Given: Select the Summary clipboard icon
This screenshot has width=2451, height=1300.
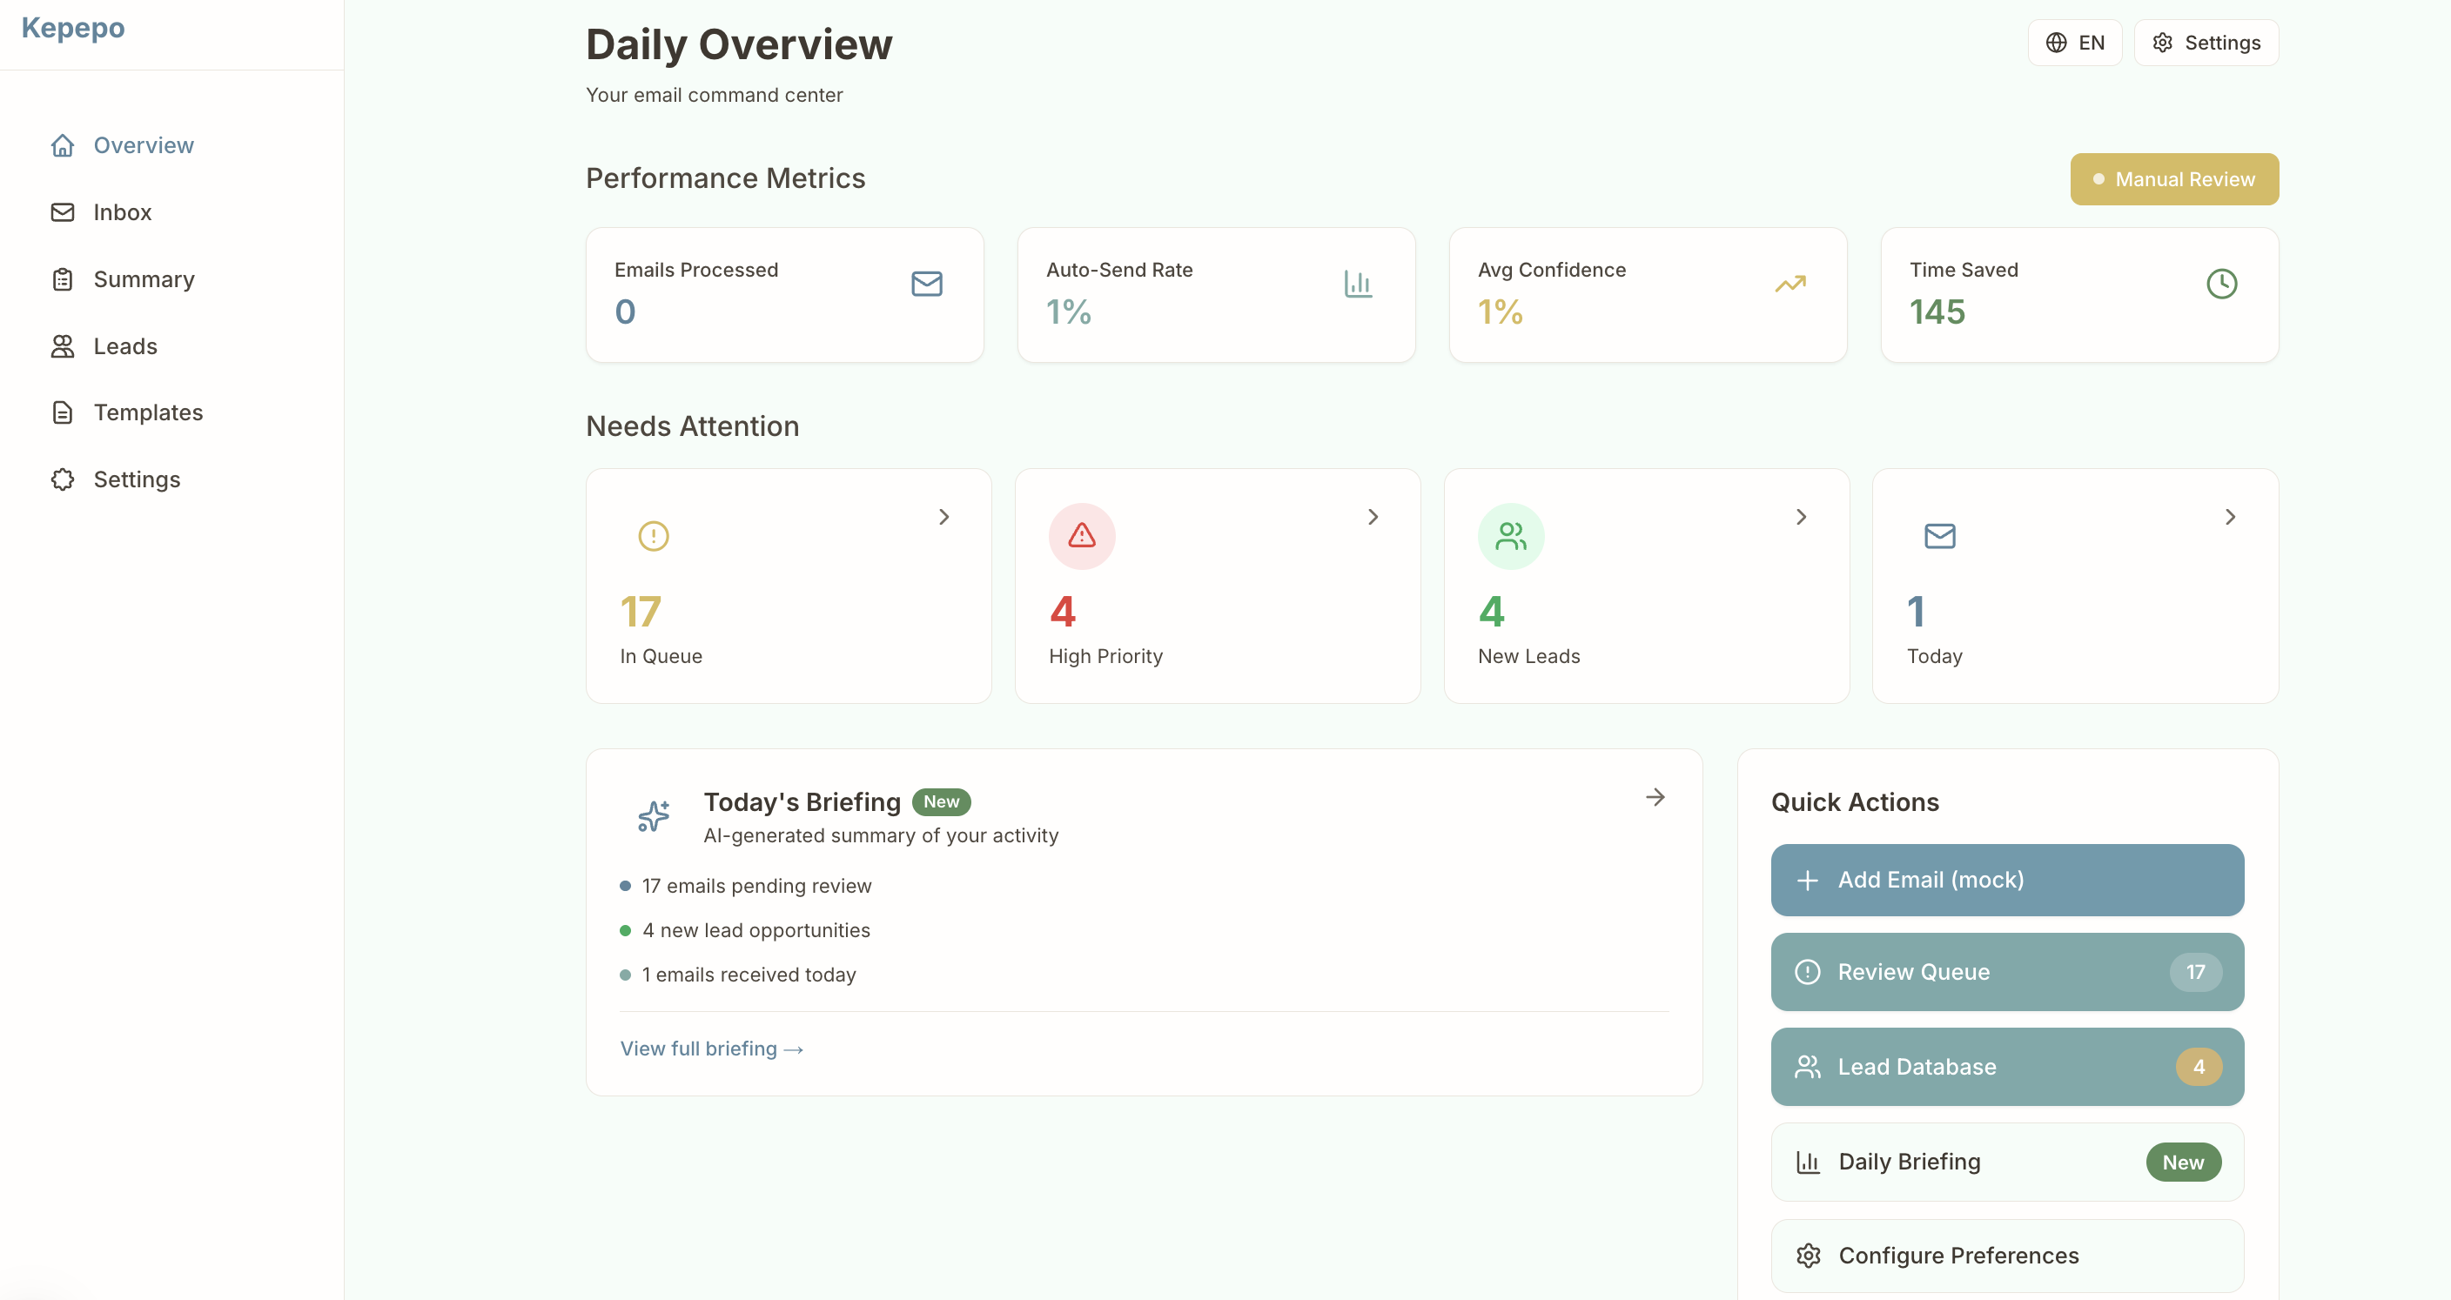Looking at the screenshot, I should pyautogui.click(x=63, y=278).
